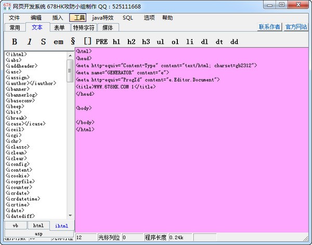Click the row count field showing 12
This screenshot has height=245, width=312.
[86, 237]
